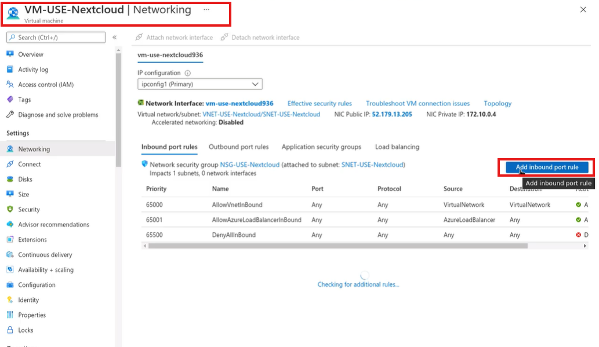Select the AllowAzureLoadBalancerInBound rule row
This screenshot has width=599, height=347.
(x=365, y=220)
